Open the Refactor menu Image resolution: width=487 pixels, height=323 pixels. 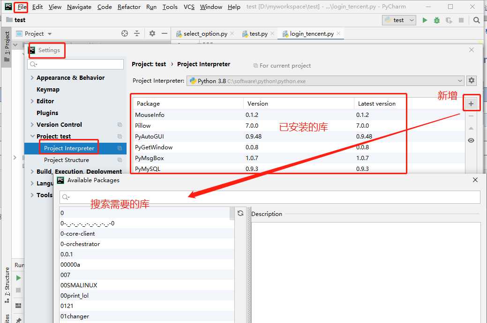[x=129, y=7]
